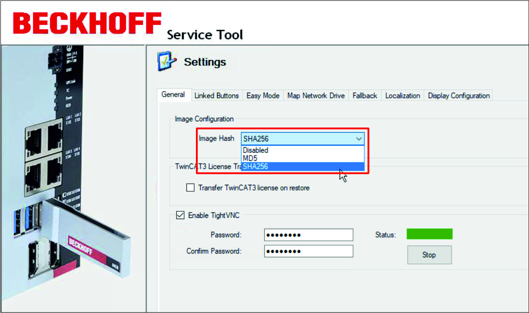This screenshot has width=529, height=313.
Task: Click the Image Hash label
Action: click(216, 138)
